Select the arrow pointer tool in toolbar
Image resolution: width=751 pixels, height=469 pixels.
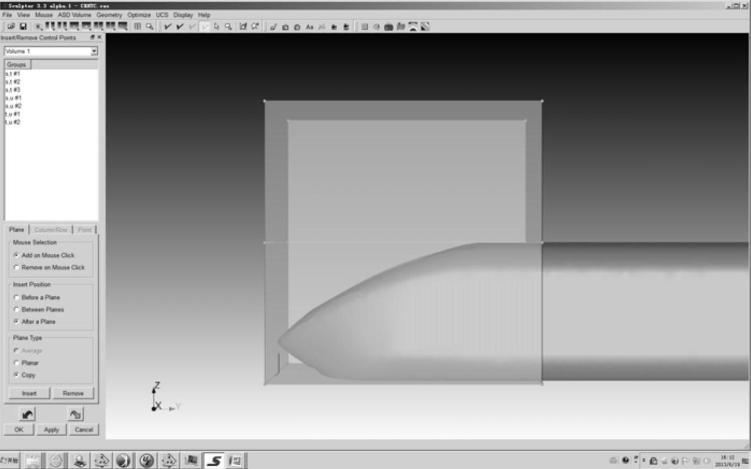216,26
